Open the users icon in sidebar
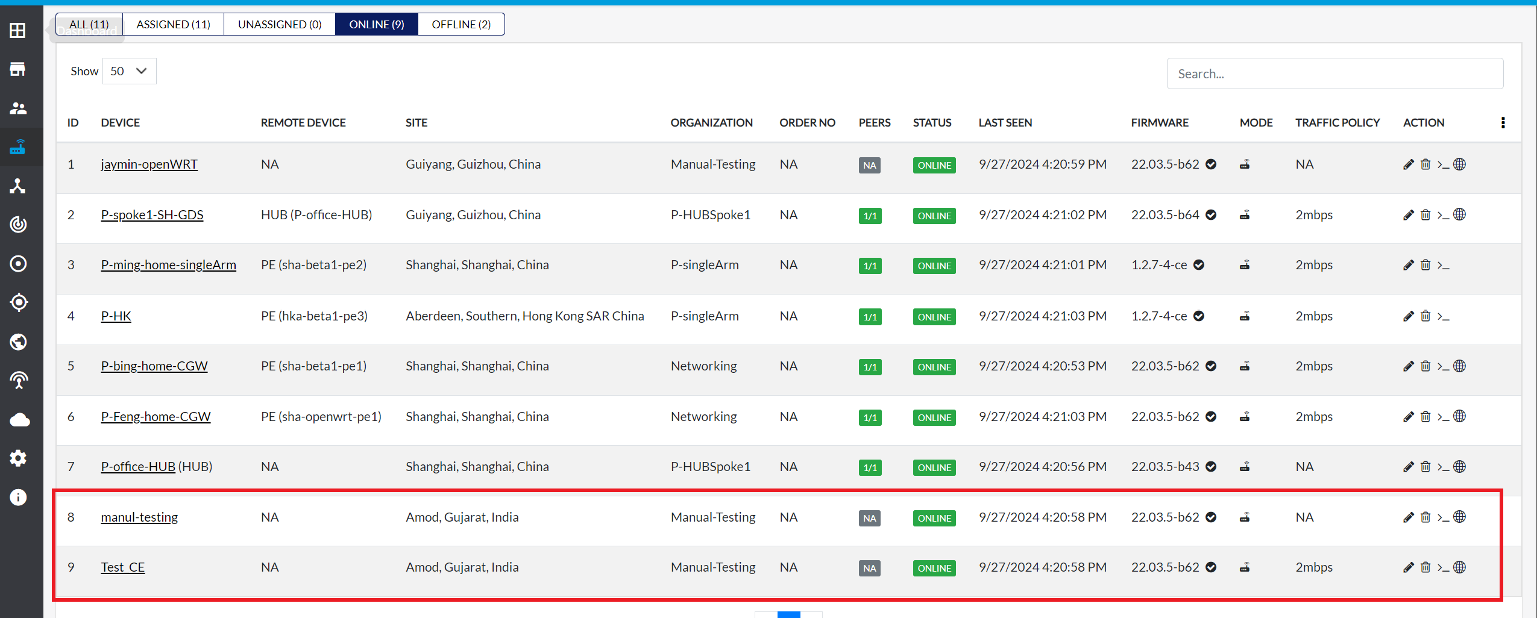1537x618 pixels. pos(18,108)
